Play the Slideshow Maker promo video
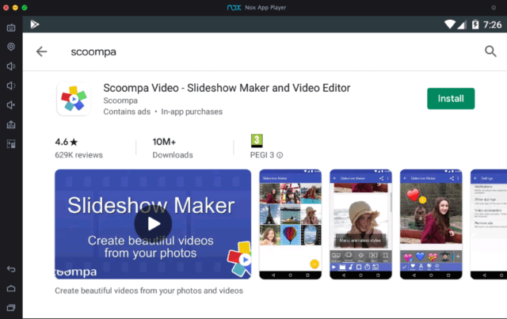 (x=153, y=224)
